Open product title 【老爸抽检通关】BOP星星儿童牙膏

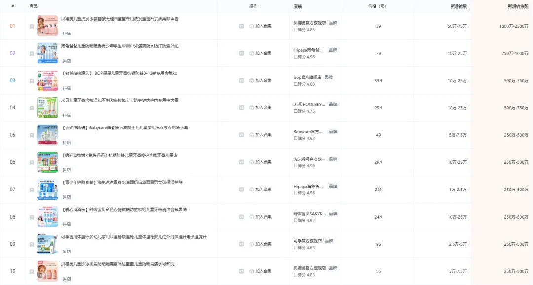click(119, 73)
